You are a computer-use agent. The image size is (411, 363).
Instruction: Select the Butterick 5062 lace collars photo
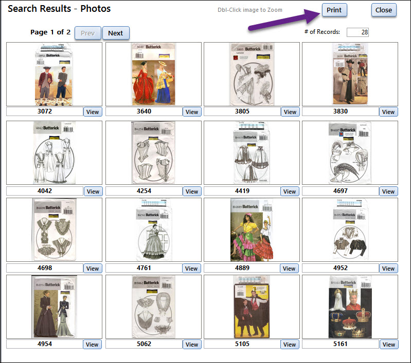[x=154, y=307]
